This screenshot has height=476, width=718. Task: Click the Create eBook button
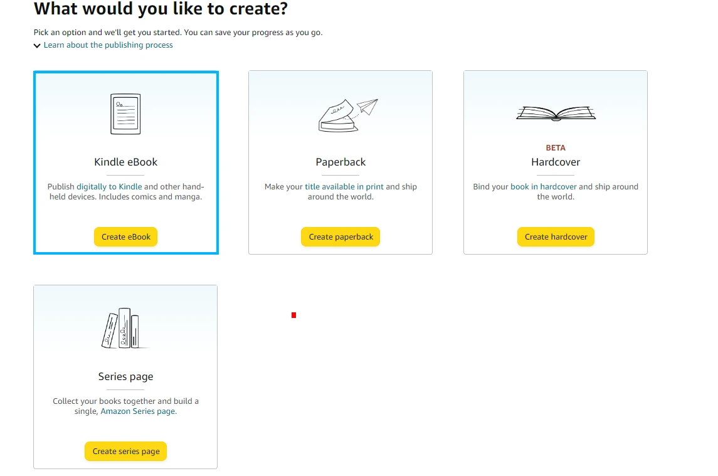(x=125, y=236)
